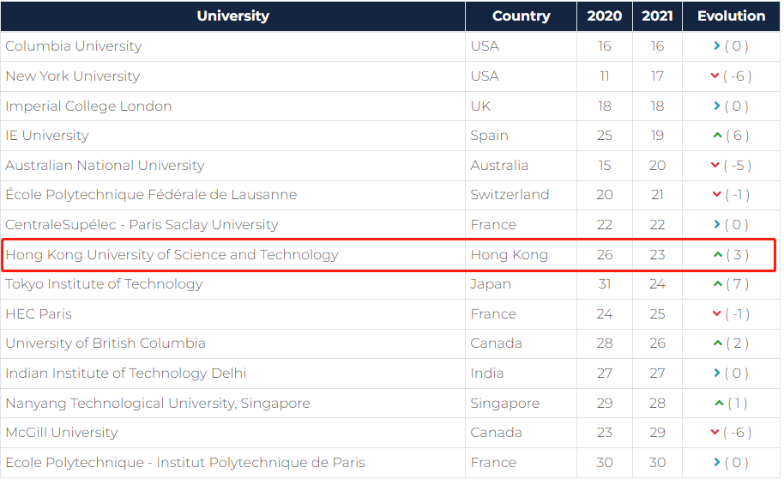This screenshot has height=480, width=784.
Task: Click the Country column header
Action: click(x=521, y=16)
